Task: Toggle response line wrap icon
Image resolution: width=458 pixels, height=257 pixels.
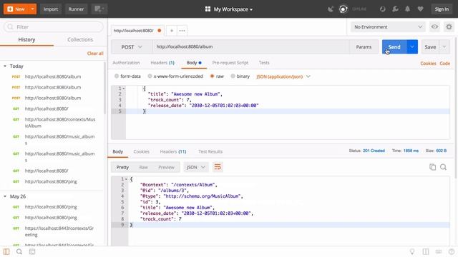Action: pyautogui.click(x=218, y=167)
